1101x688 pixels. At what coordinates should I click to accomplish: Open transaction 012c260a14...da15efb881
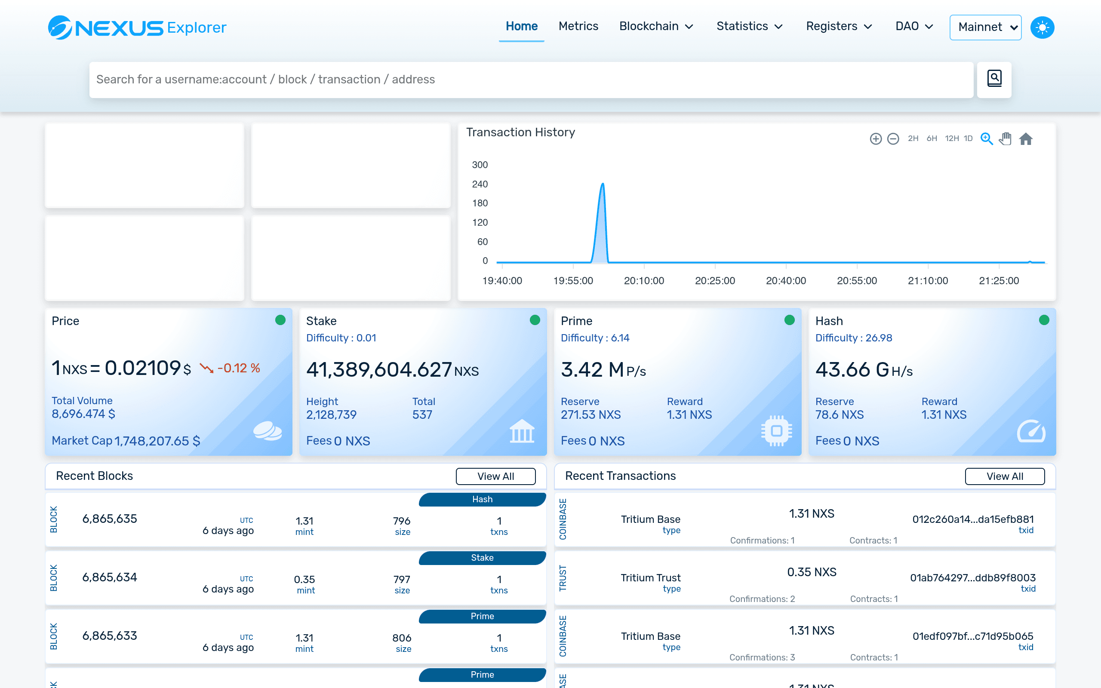click(973, 519)
